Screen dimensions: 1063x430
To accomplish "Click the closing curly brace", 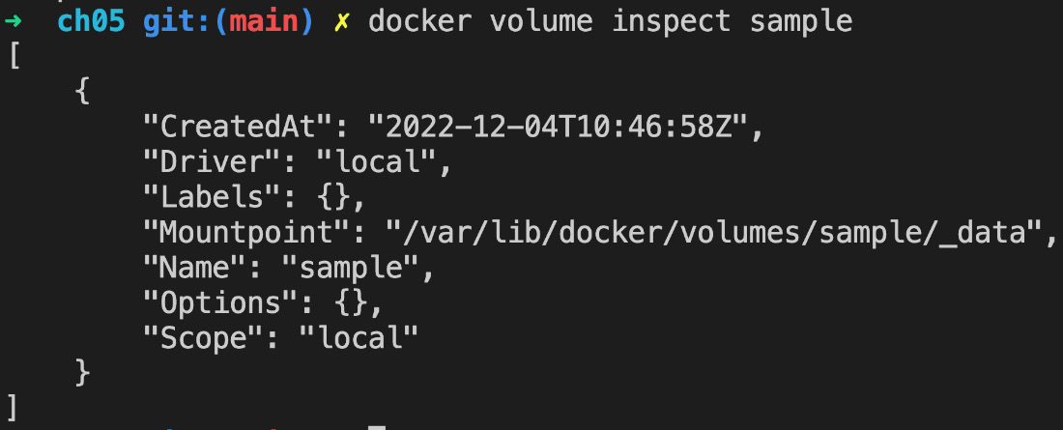I will (83, 373).
